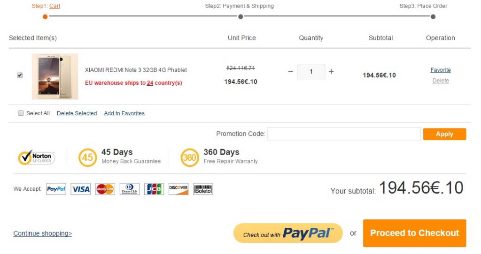
Task: Click the Norton Secured badge icon
Action: coord(36,157)
